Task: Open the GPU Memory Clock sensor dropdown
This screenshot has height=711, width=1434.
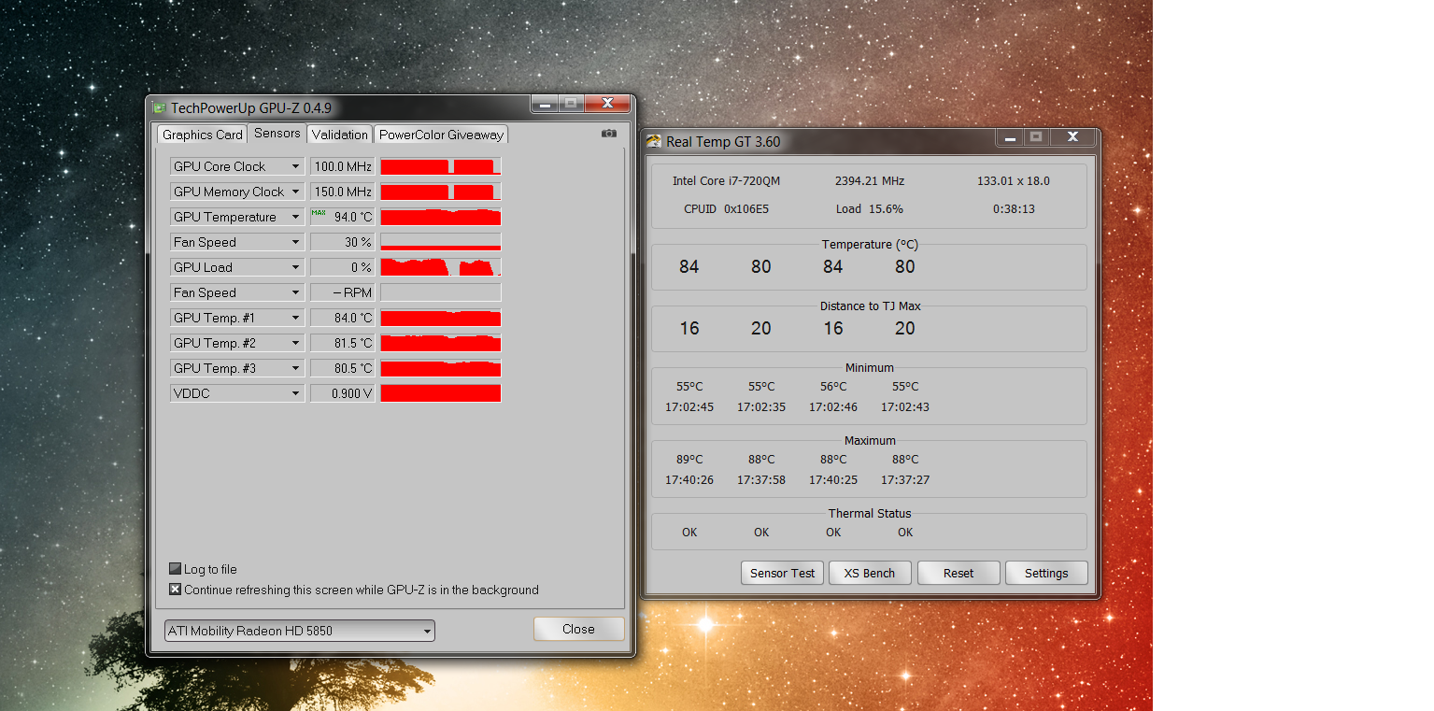Action: [237, 192]
